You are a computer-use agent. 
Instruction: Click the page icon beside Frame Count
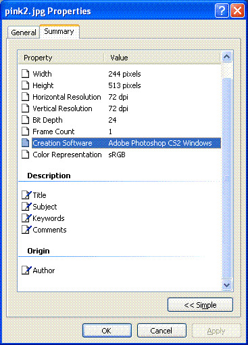[26, 131]
